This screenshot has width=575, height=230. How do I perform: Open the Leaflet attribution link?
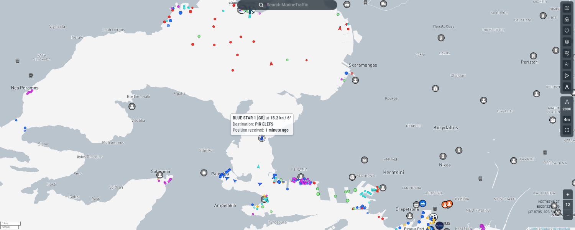click(x=533, y=228)
